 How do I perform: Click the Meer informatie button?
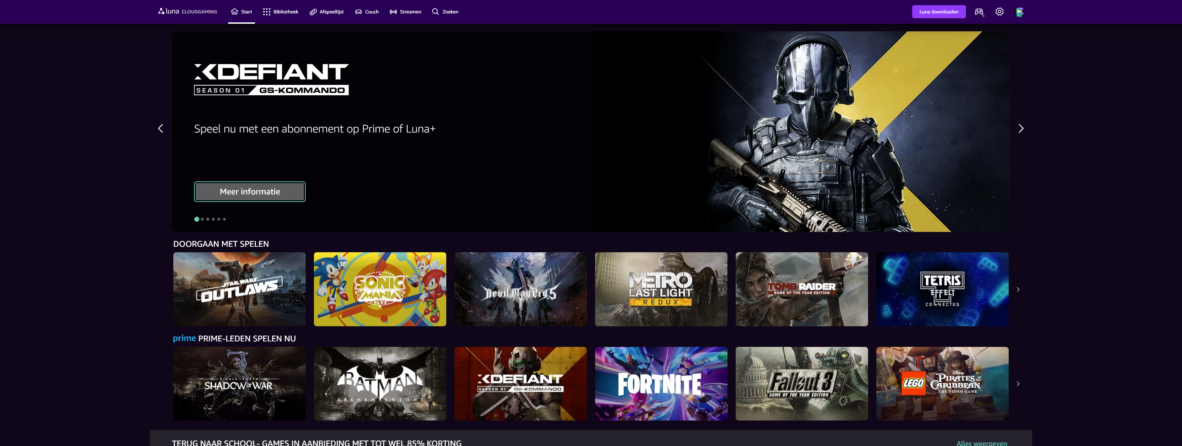coord(249,192)
